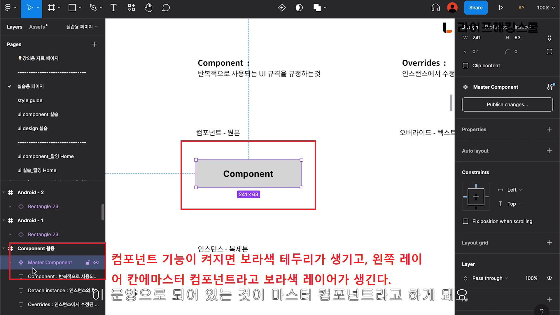The height and width of the screenshot is (315, 560).
Task: Click independent corners icon
Action: [x=549, y=52]
